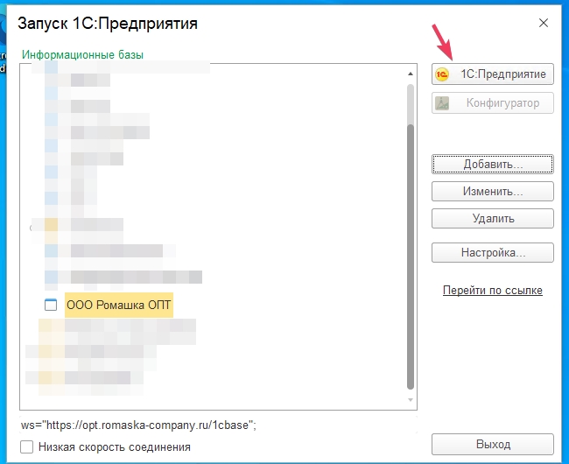
Task: Click the infobase icon beside ООО Ромашка ОПТ
Action: (51, 305)
